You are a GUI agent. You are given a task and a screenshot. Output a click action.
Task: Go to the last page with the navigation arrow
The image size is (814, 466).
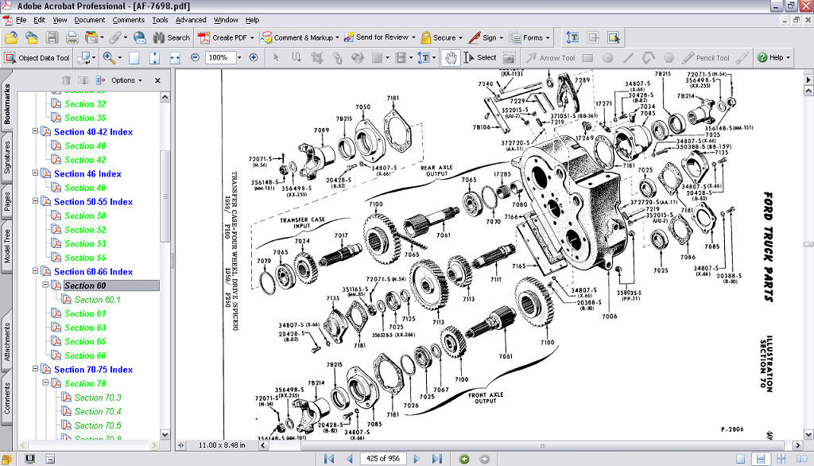coord(437,459)
